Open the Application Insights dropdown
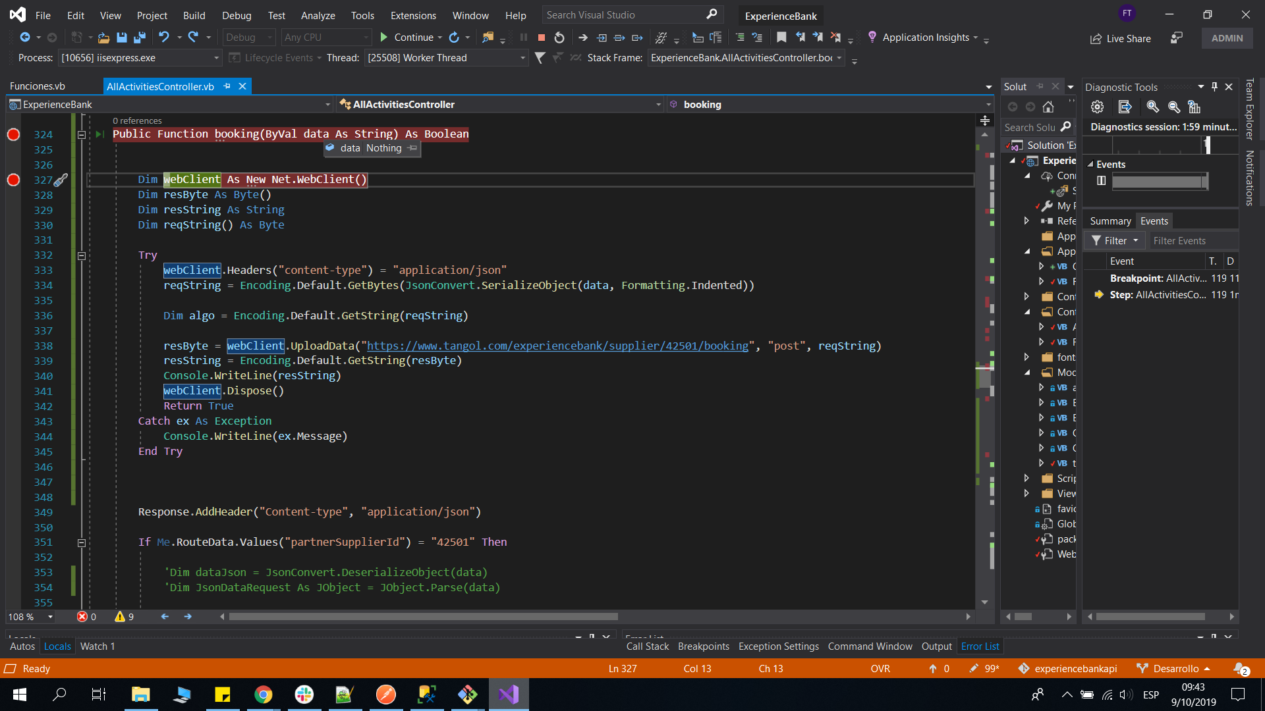The height and width of the screenshot is (711, 1265). (x=975, y=38)
